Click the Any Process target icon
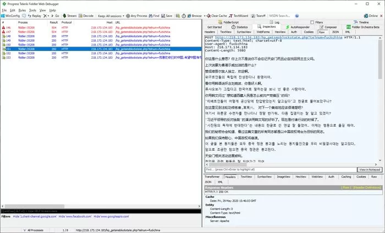 (x=128, y=16)
